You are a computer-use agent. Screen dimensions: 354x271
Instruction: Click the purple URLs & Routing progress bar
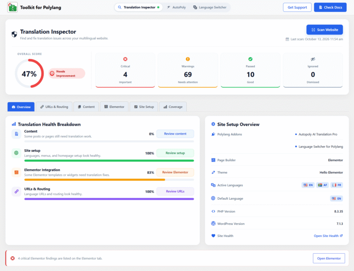109,199
